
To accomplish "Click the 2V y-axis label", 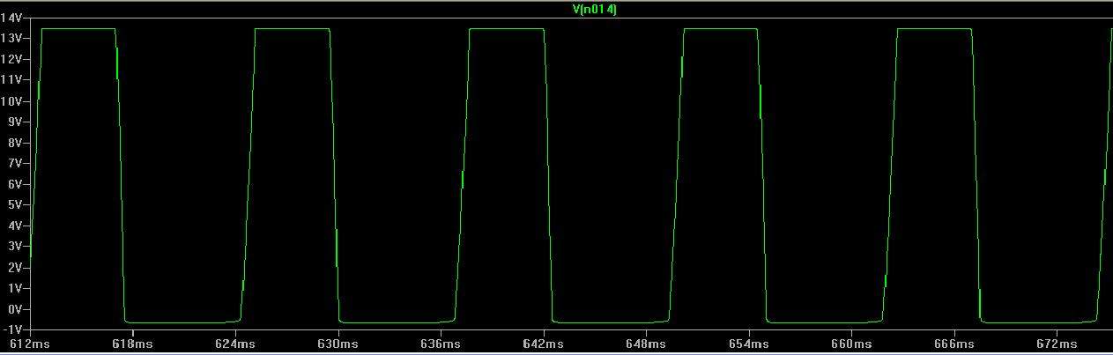I will point(14,268).
